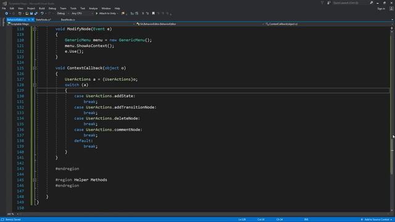Screen dimensions: 395x222
Task: Open the Team menu
Action: click(x=63, y=8)
